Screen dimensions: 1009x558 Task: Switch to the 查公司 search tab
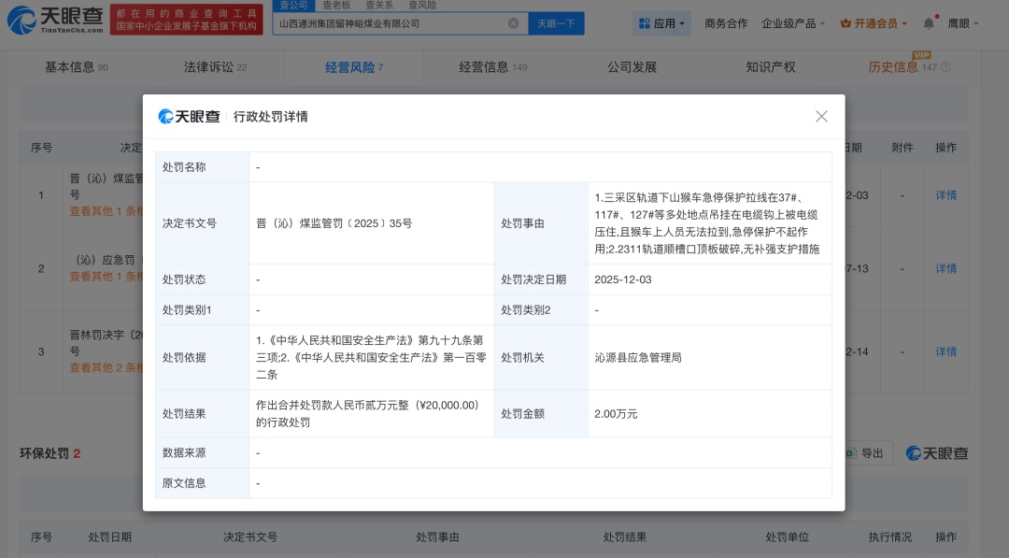pos(293,6)
